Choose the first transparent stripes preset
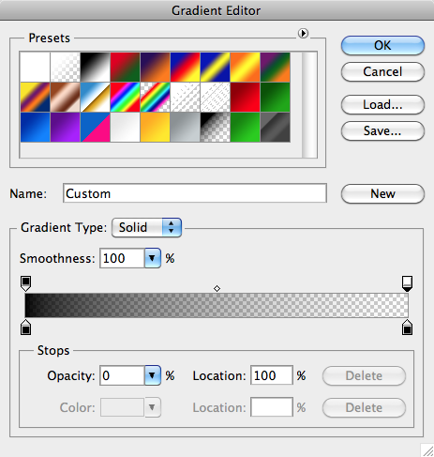434x457 pixels. (x=185, y=97)
